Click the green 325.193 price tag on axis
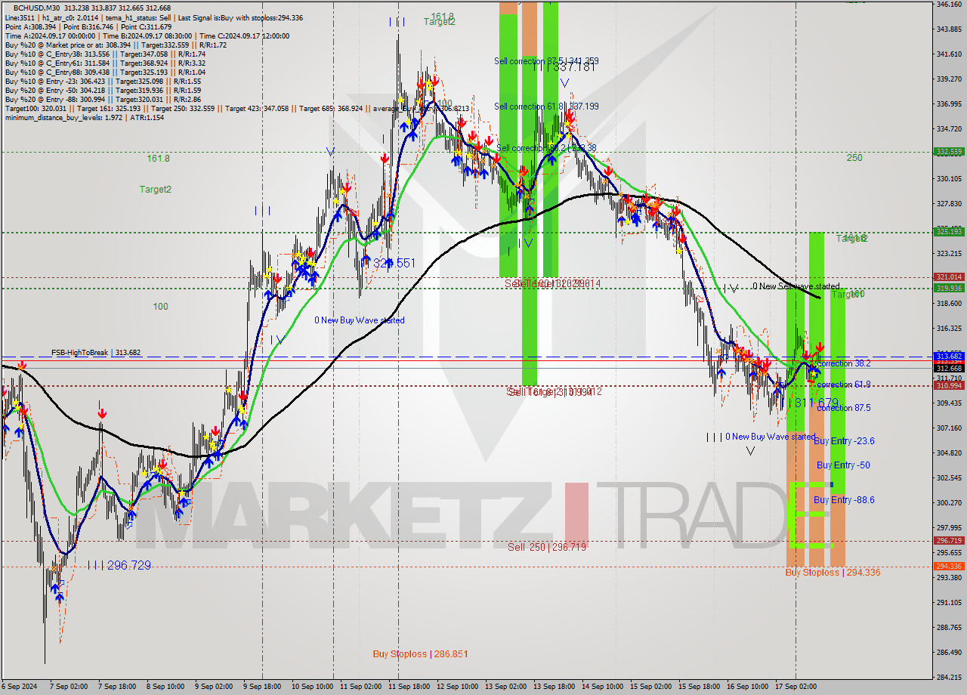The image size is (967, 695). click(949, 232)
